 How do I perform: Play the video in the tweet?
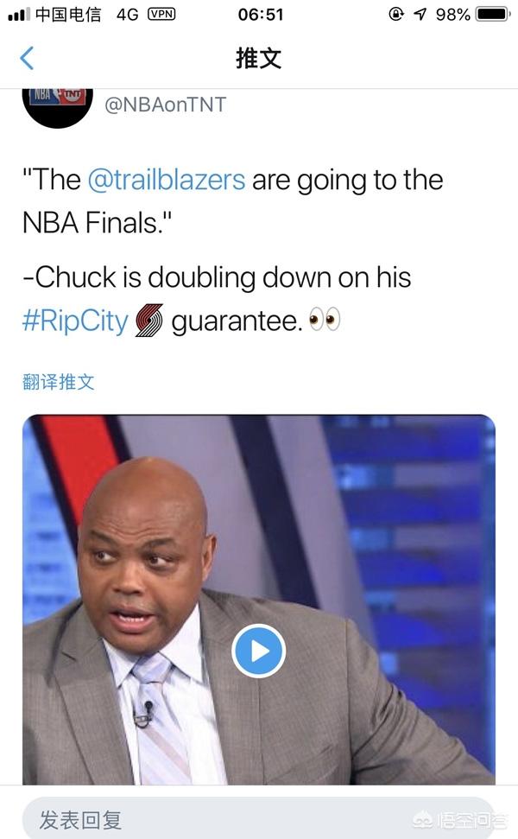[x=259, y=651]
